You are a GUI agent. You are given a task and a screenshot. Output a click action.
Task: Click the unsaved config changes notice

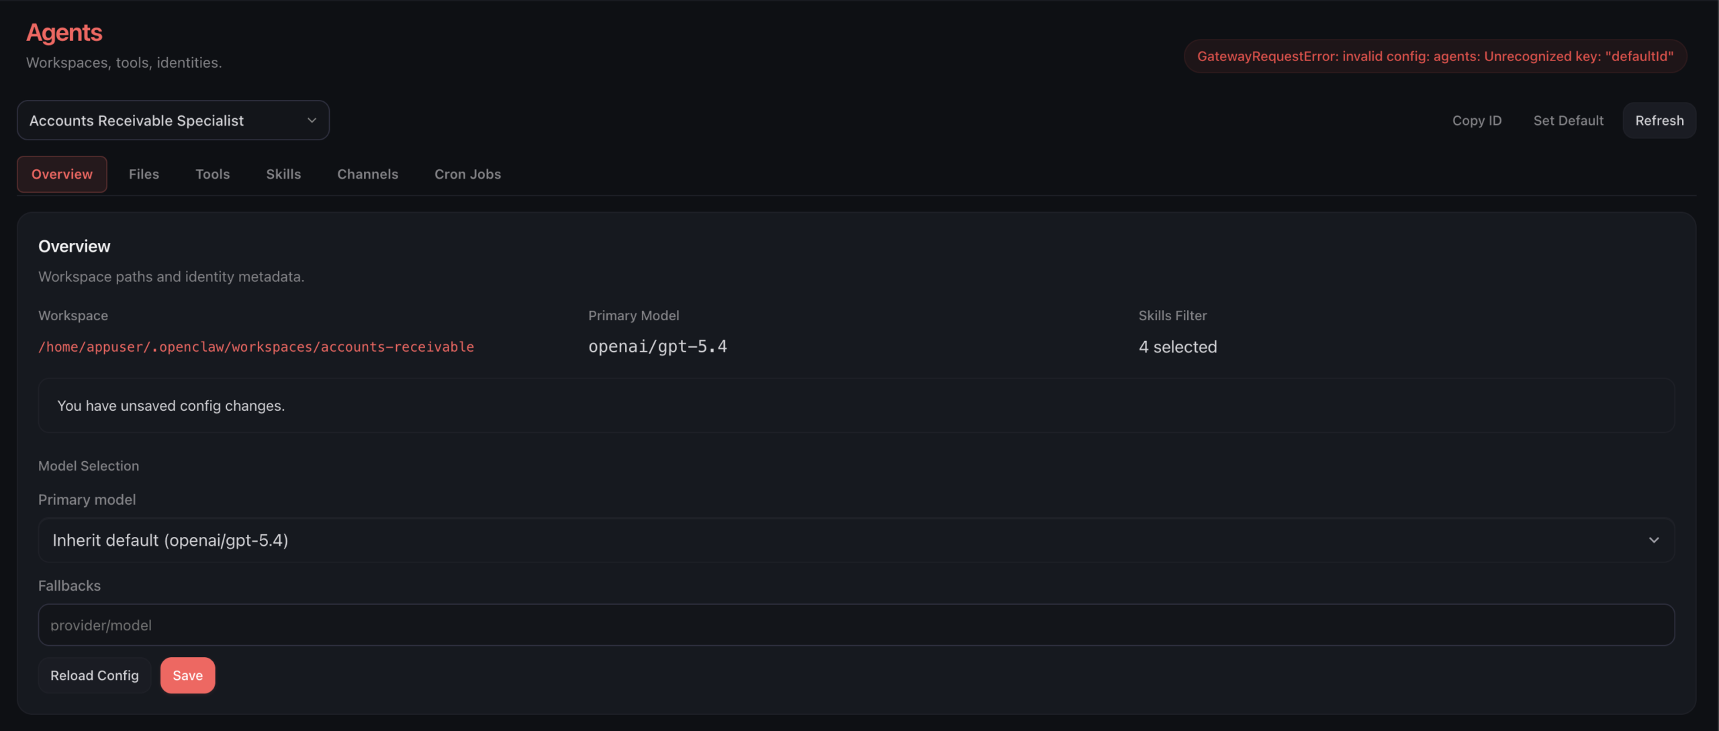[x=856, y=405]
